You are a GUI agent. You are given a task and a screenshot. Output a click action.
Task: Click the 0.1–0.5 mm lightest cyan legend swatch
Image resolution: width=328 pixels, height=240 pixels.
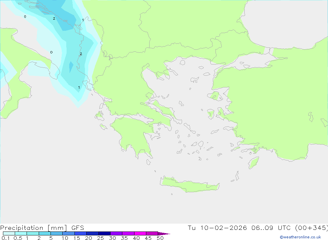[9, 233]
